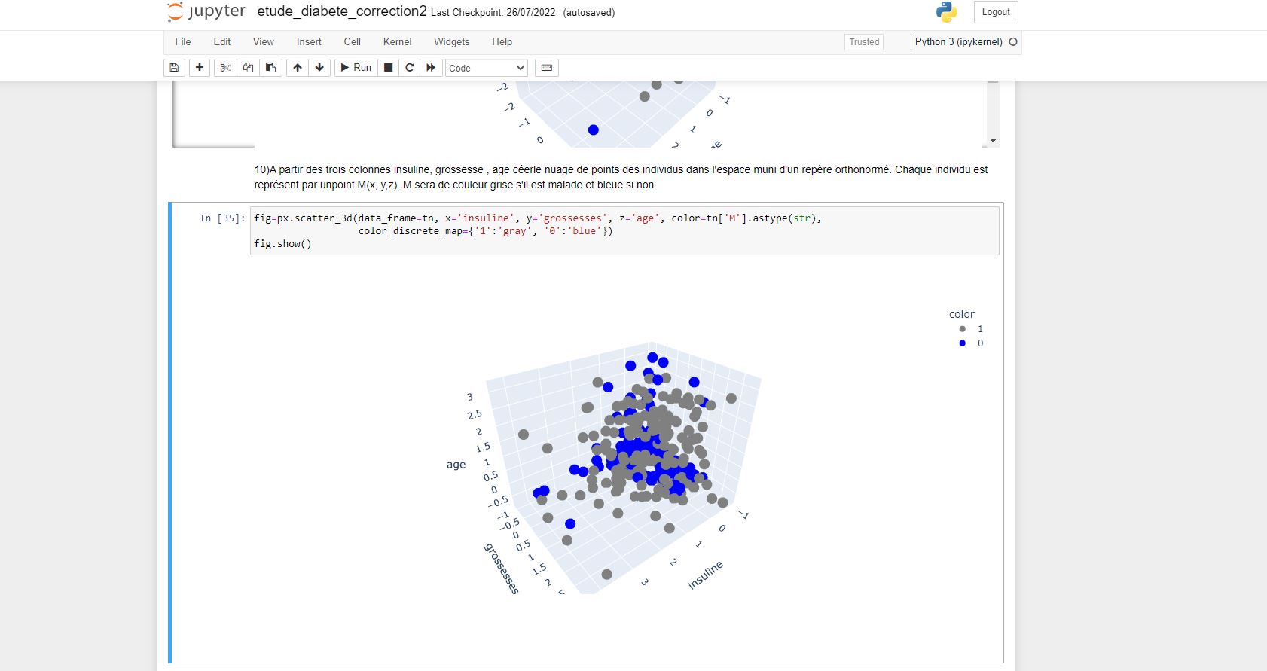
Task: Click the kernel idle status circle
Action: point(1013,42)
